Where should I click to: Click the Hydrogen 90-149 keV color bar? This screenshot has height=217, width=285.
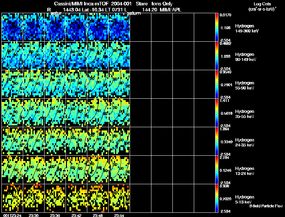[x=218, y=56]
